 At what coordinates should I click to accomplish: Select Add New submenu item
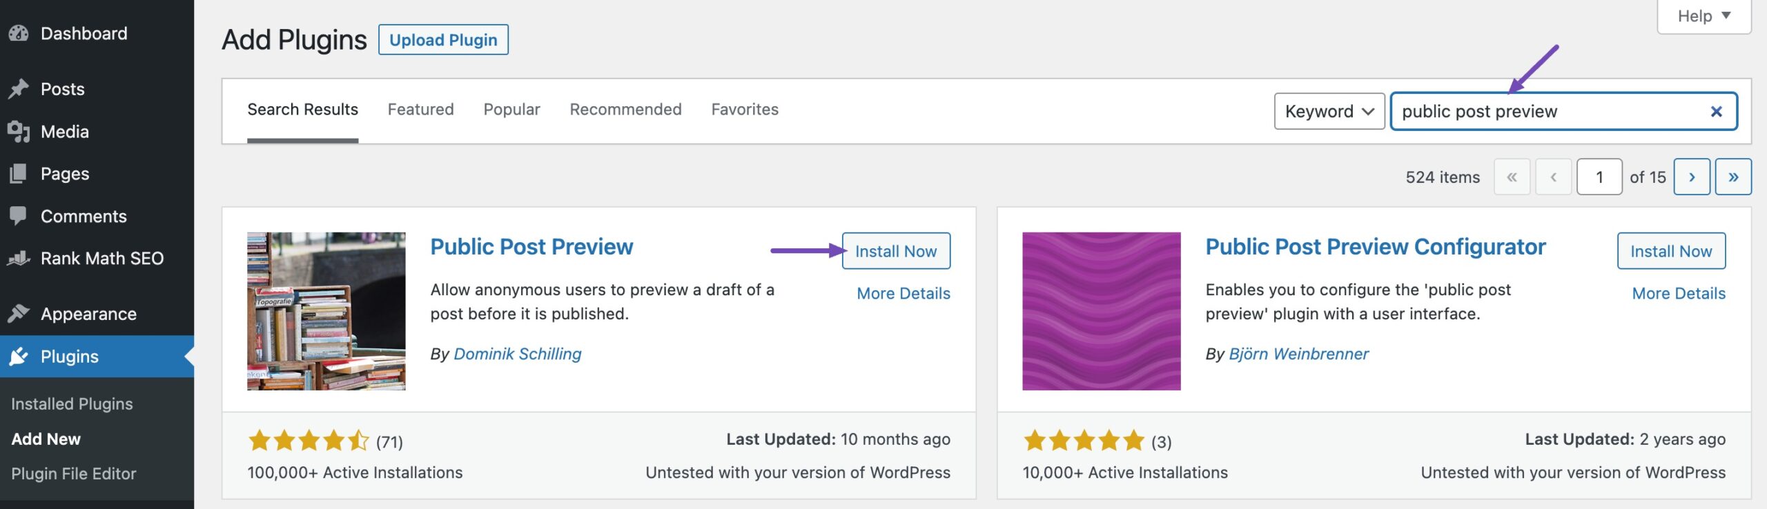[46, 439]
